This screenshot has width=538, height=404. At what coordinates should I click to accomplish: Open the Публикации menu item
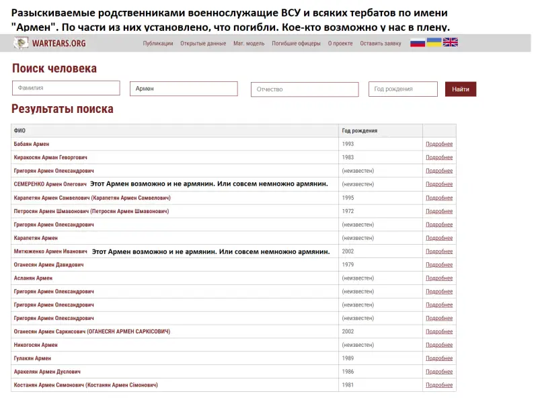158,44
